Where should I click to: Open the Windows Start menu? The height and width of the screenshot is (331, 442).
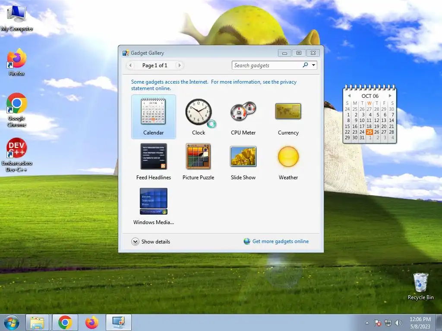coord(11,322)
